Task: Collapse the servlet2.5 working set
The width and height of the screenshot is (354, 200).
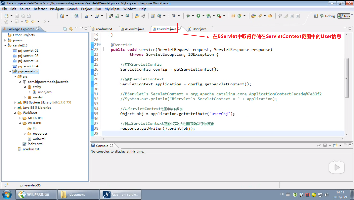Action: pyautogui.click(x=5, y=45)
